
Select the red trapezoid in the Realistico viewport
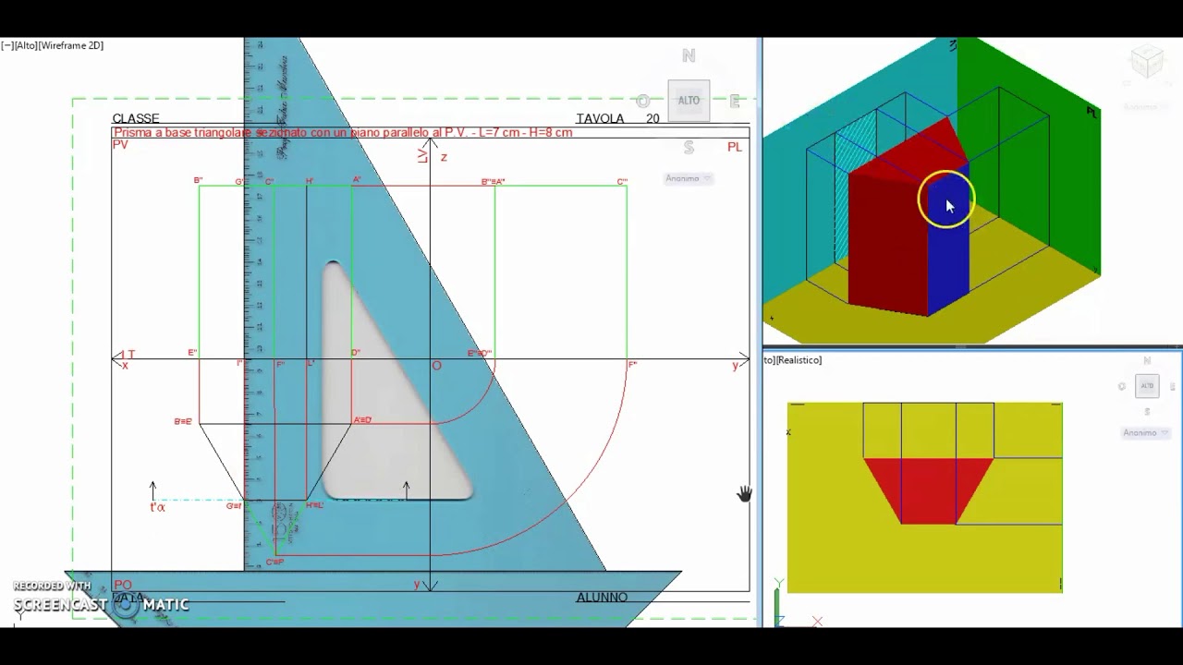pos(928,490)
